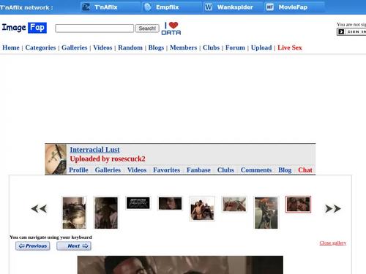Click the Sign In button
The height and width of the screenshot is (274, 366).
point(351,31)
